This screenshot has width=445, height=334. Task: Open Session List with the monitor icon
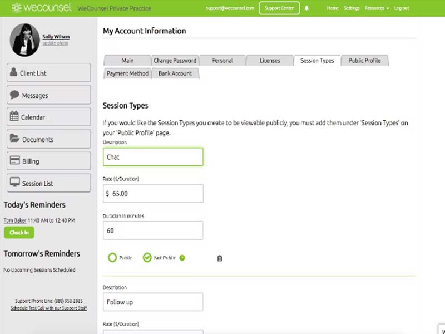click(x=49, y=183)
